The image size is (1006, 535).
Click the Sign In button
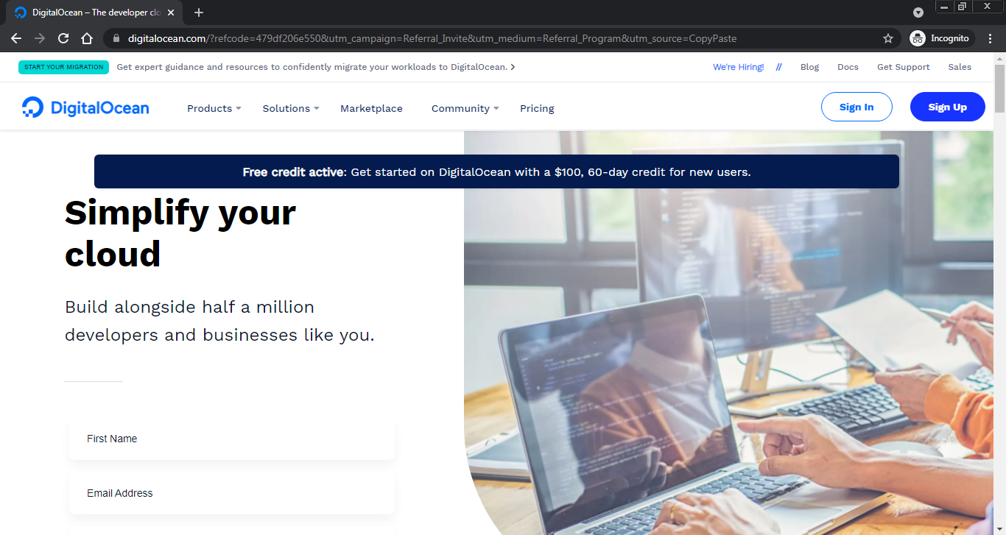click(856, 107)
